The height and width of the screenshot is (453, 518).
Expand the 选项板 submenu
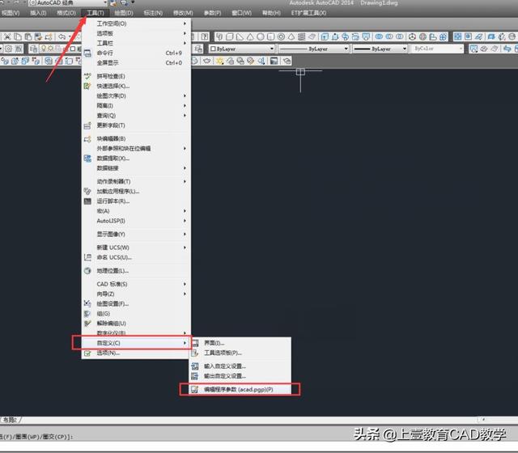(x=136, y=33)
